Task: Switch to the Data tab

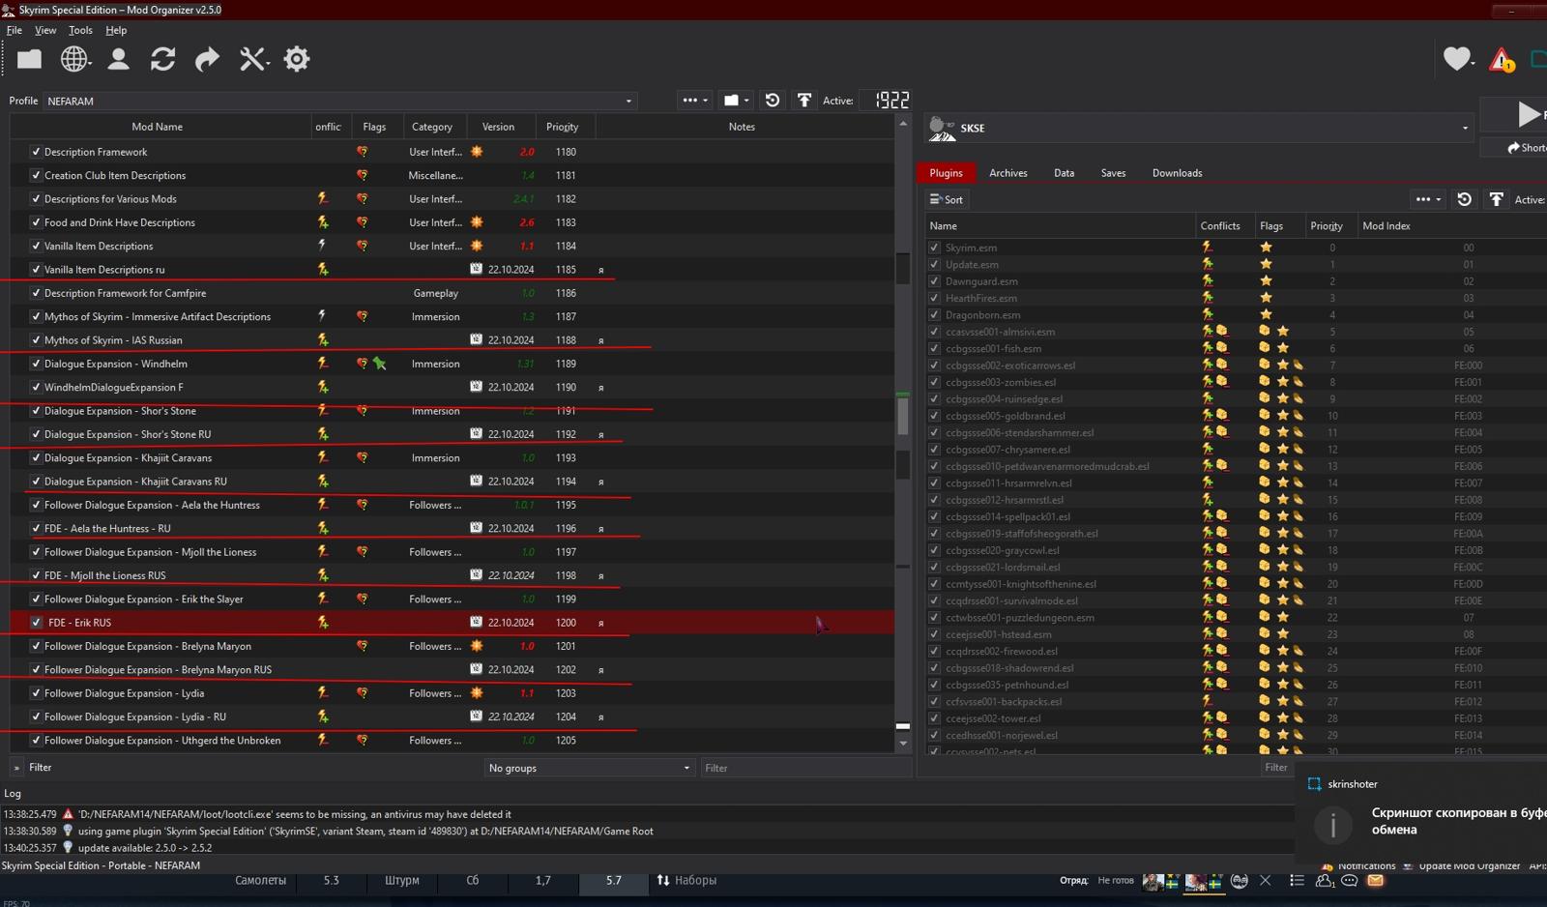Action: pyautogui.click(x=1064, y=173)
